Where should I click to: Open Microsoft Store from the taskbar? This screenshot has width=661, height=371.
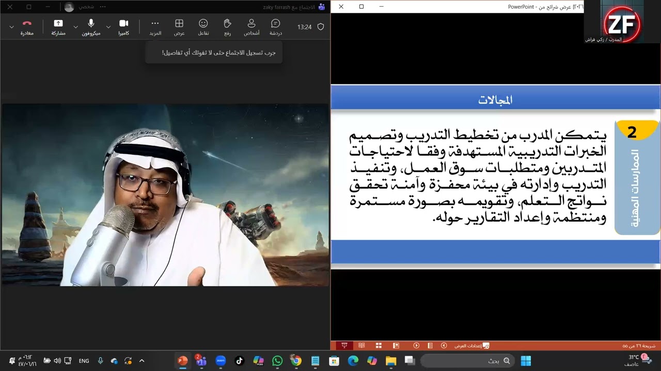334,361
